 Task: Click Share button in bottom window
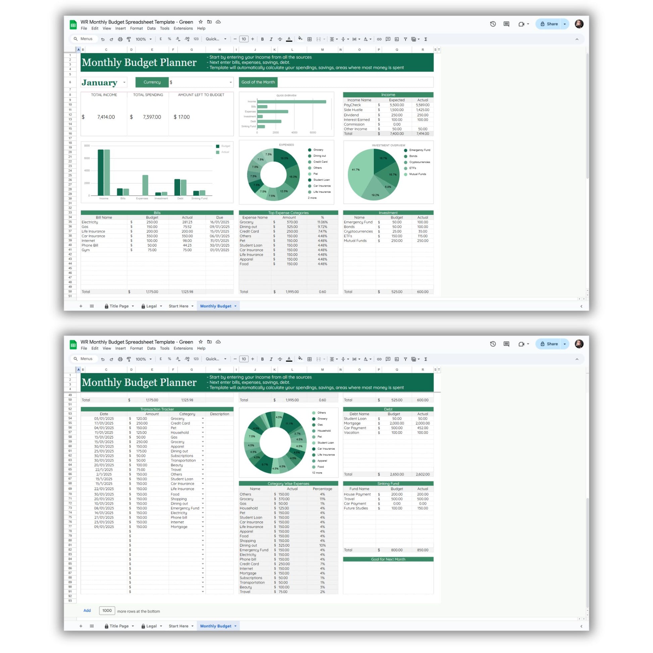click(549, 344)
